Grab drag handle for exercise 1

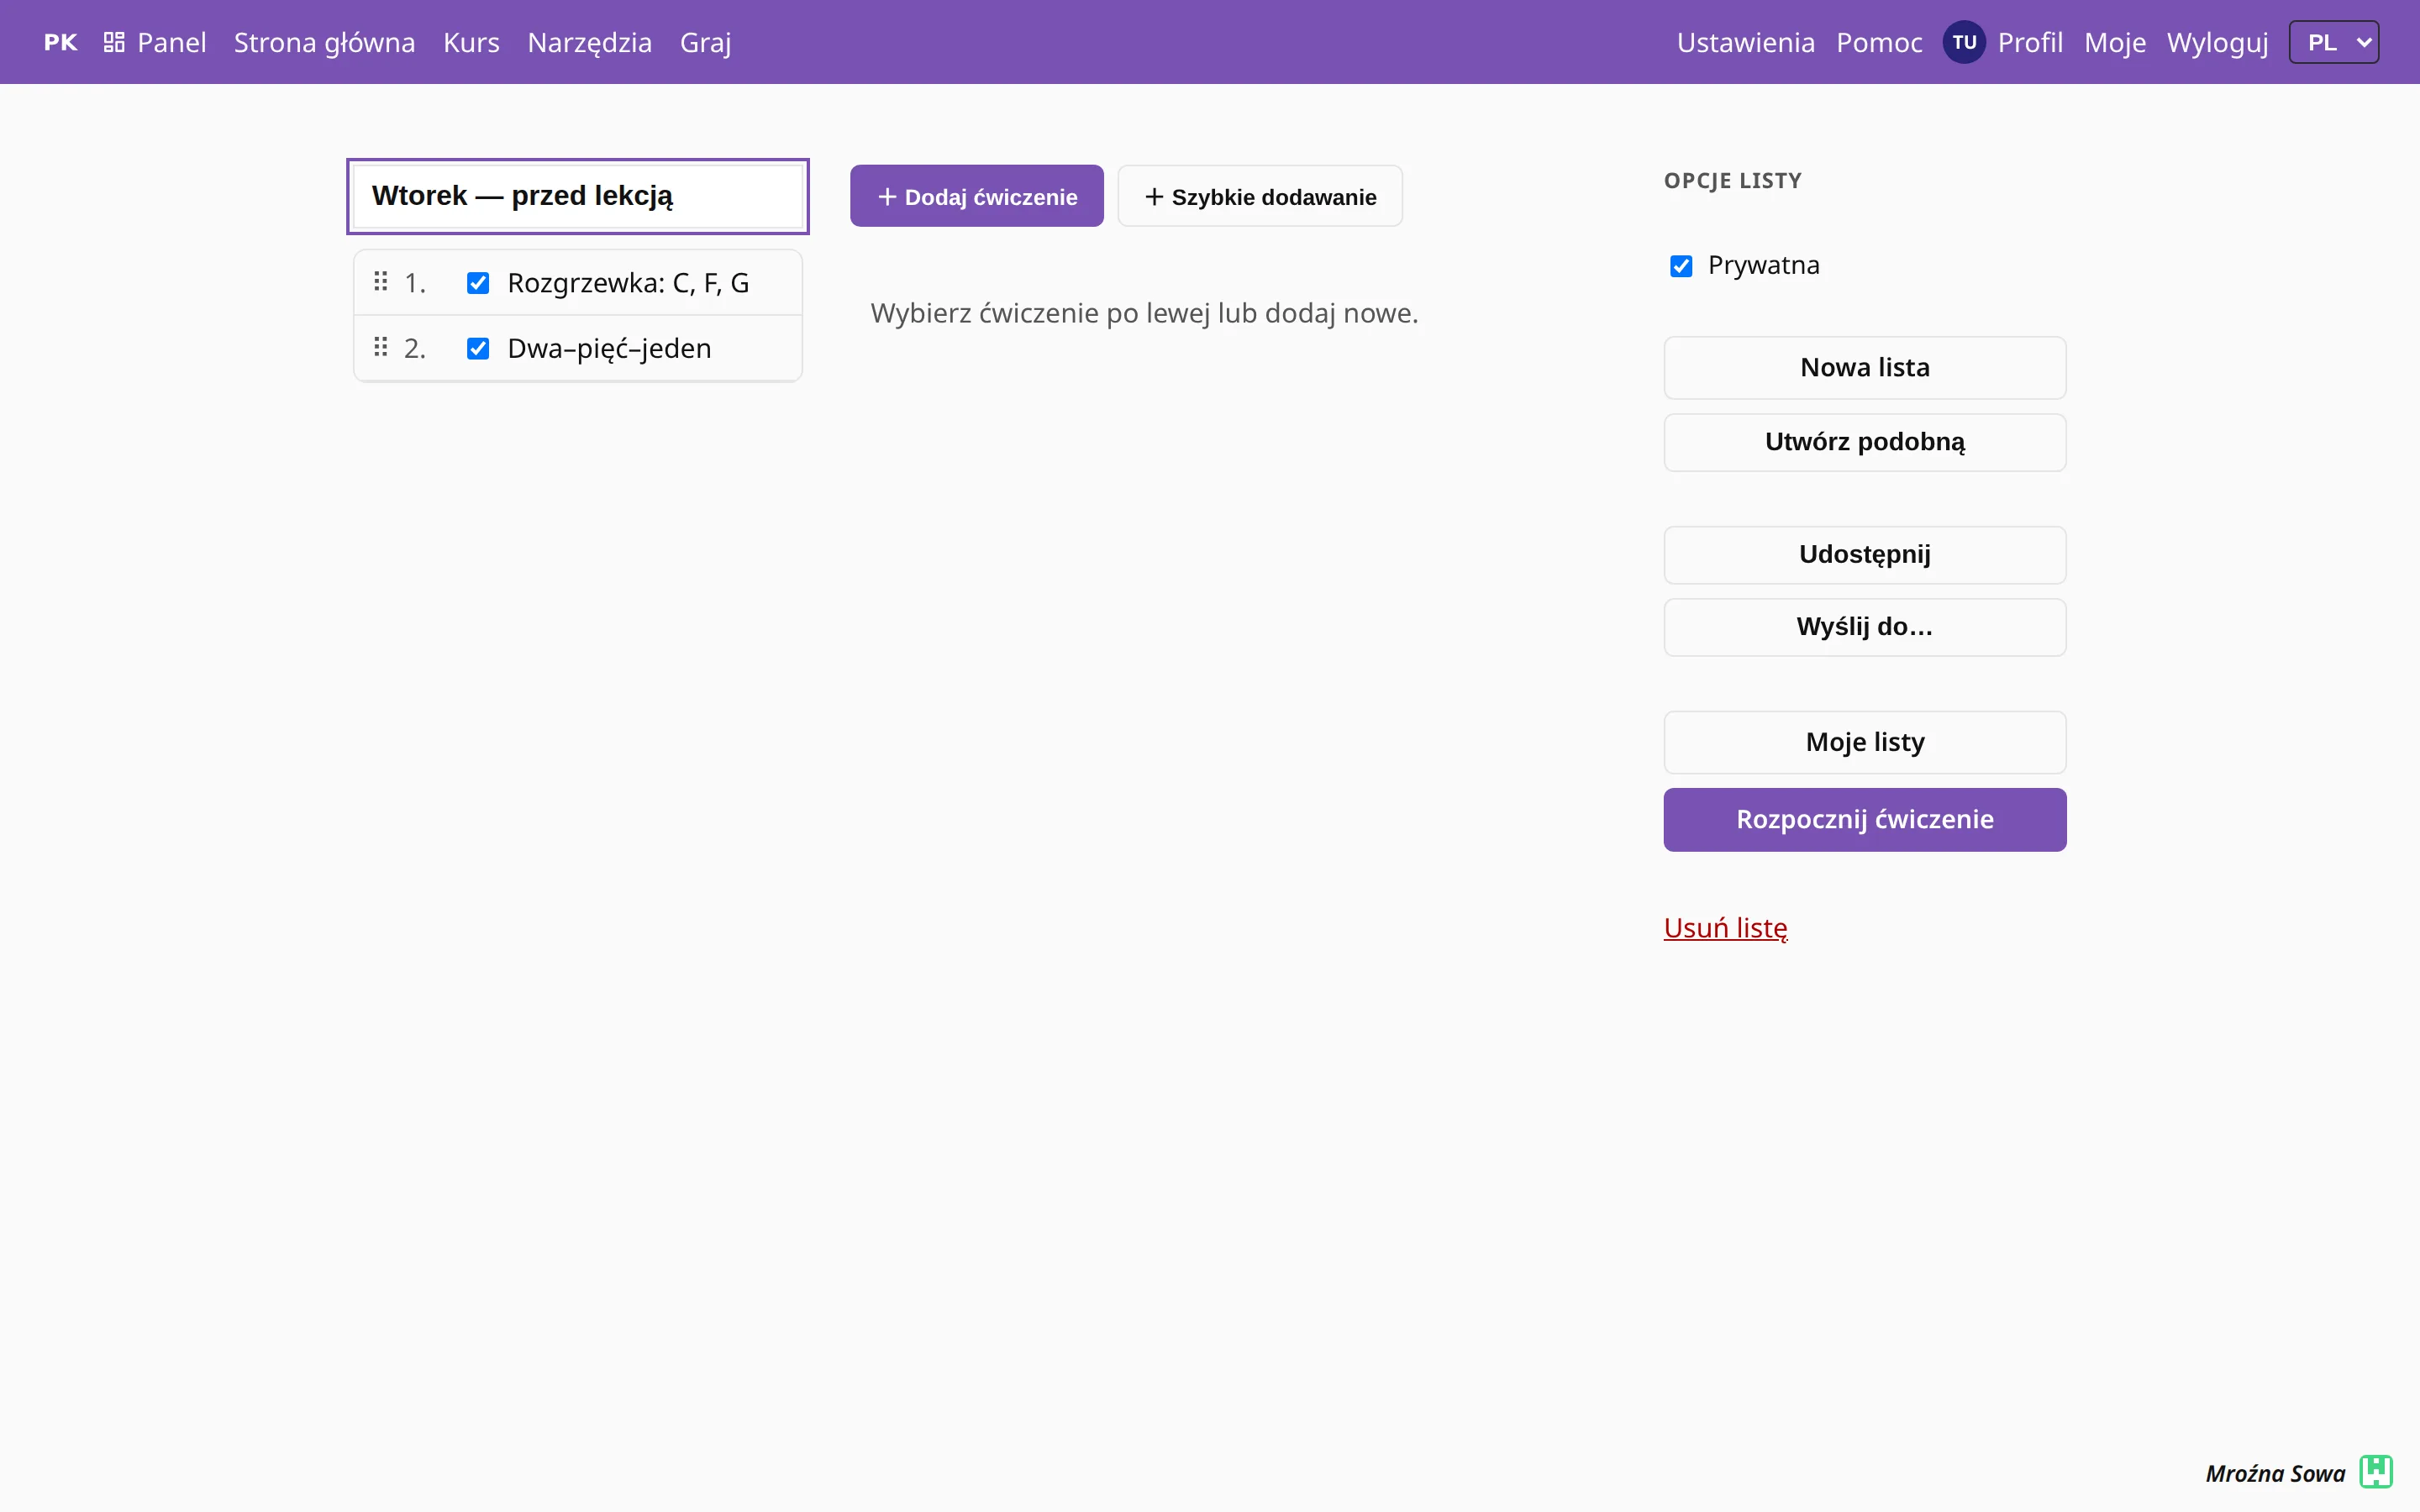pos(380,282)
